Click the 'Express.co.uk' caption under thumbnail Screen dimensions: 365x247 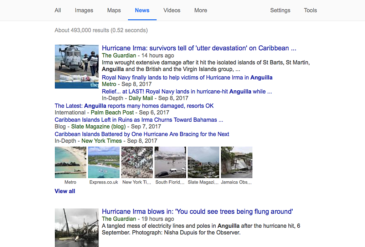104,182
